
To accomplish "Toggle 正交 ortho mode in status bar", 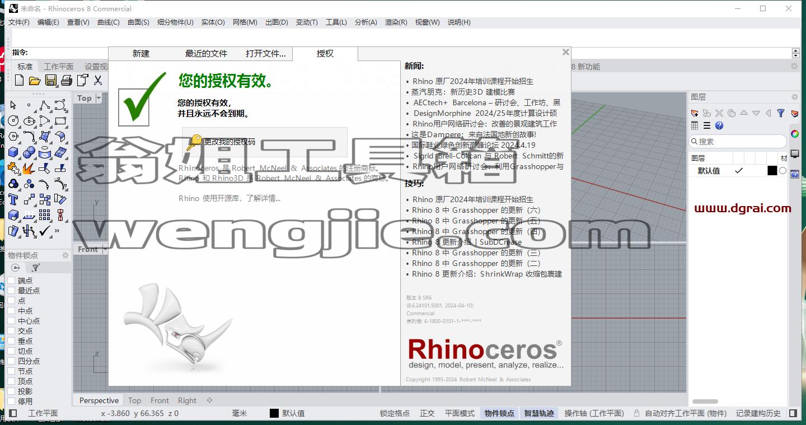I will point(427,413).
